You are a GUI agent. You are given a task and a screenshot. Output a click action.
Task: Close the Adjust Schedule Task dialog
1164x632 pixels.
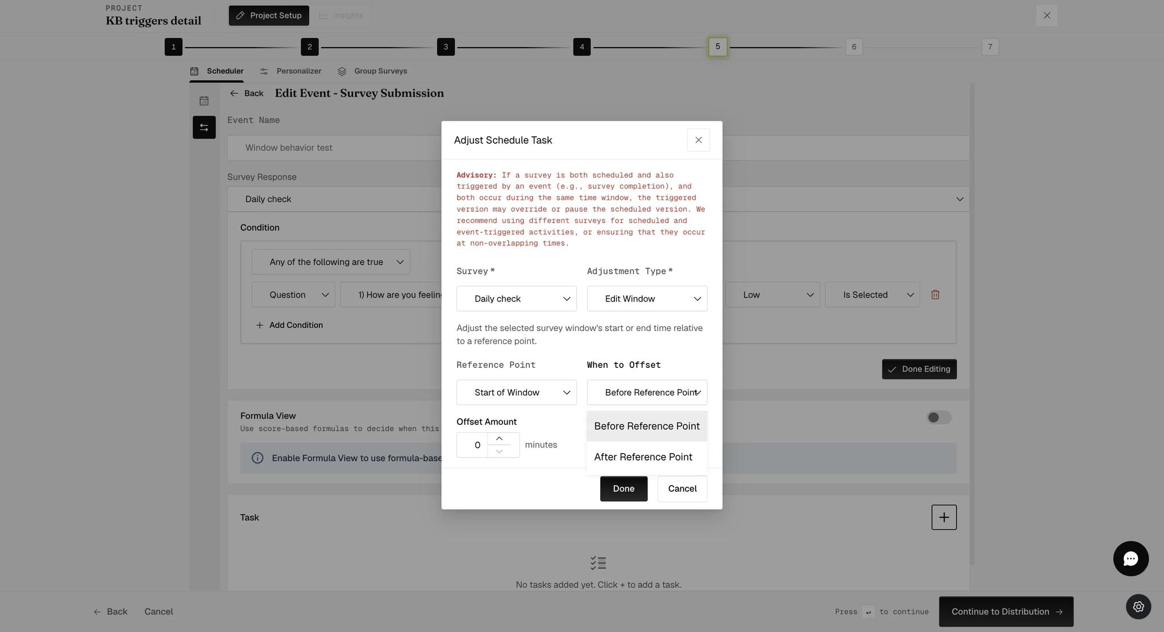click(x=699, y=140)
